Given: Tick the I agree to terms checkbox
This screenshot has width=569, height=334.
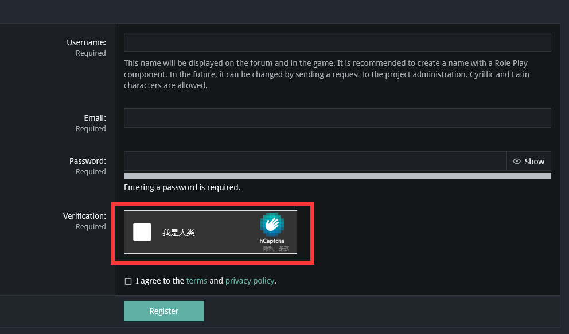Looking at the screenshot, I should (x=128, y=281).
